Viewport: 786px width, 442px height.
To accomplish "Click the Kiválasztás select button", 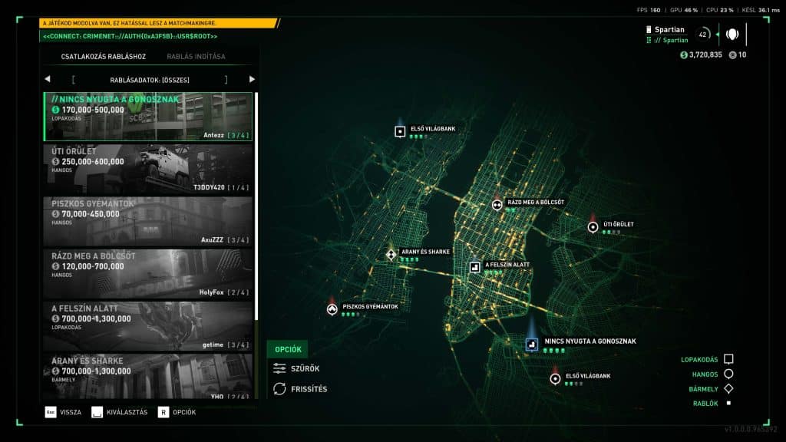I will 120,412.
